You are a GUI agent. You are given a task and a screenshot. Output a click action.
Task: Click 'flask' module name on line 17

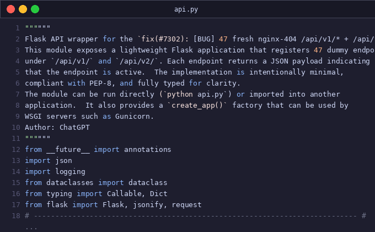coord(57,205)
